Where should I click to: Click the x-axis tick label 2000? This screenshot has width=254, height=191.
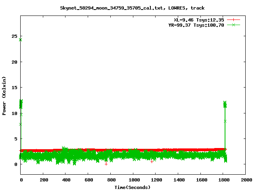pos(246,180)
